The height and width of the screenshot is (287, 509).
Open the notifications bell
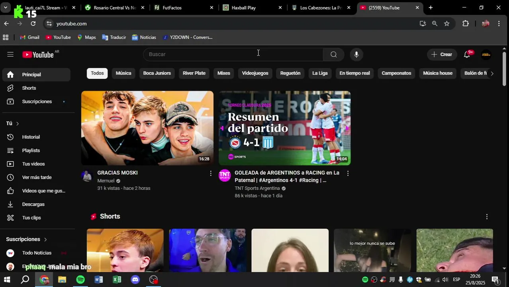pos(467,55)
